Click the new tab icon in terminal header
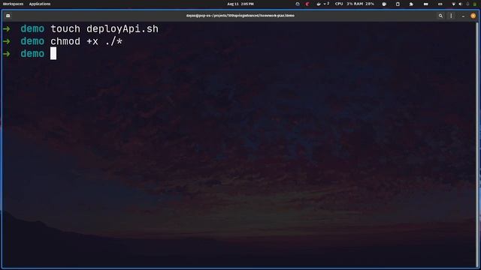Image resolution: width=481 pixels, height=270 pixels. coord(8,16)
